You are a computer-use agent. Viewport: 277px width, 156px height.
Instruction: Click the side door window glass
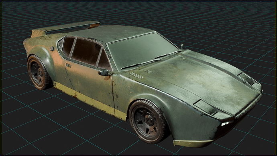(86, 52)
